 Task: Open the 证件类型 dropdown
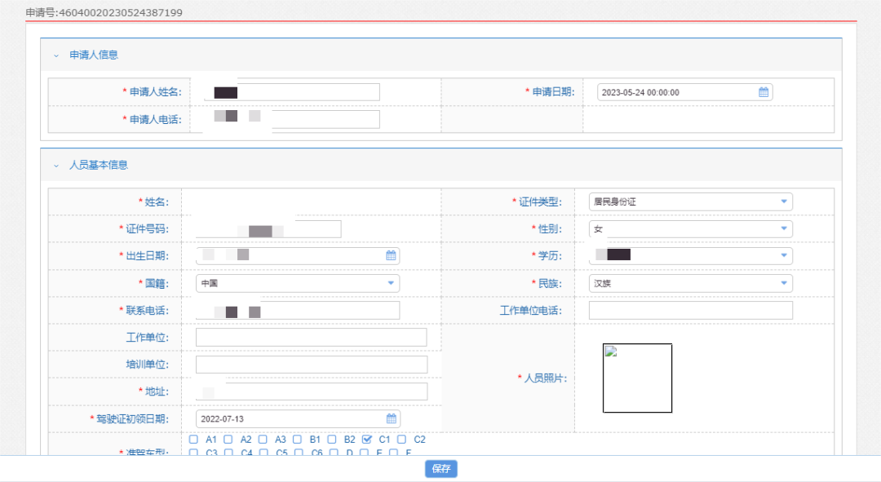[x=783, y=201]
